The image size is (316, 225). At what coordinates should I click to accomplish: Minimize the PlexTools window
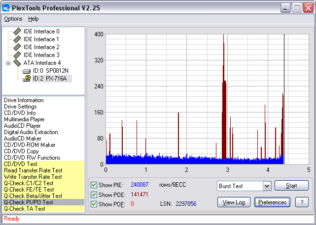click(285, 8)
